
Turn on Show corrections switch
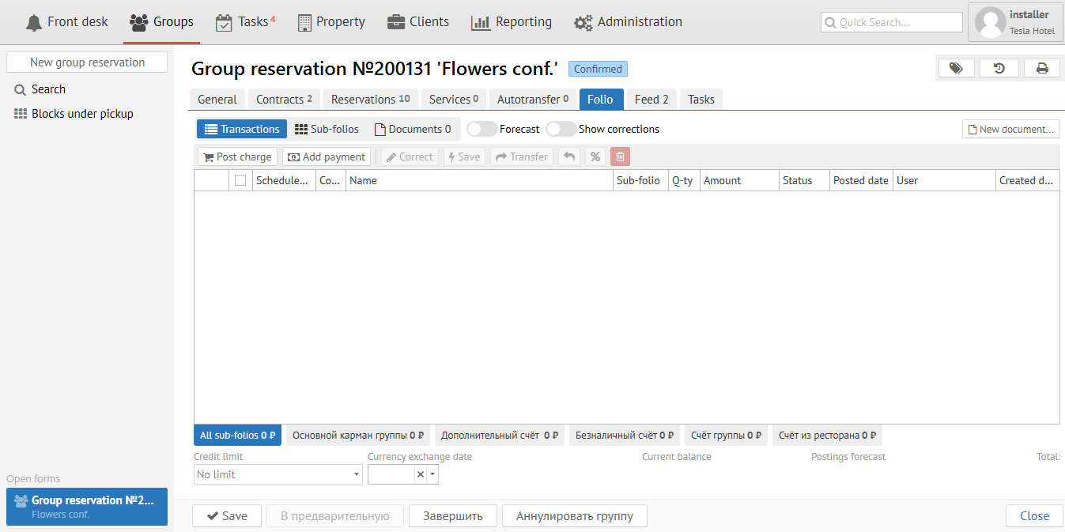pos(561,129)
